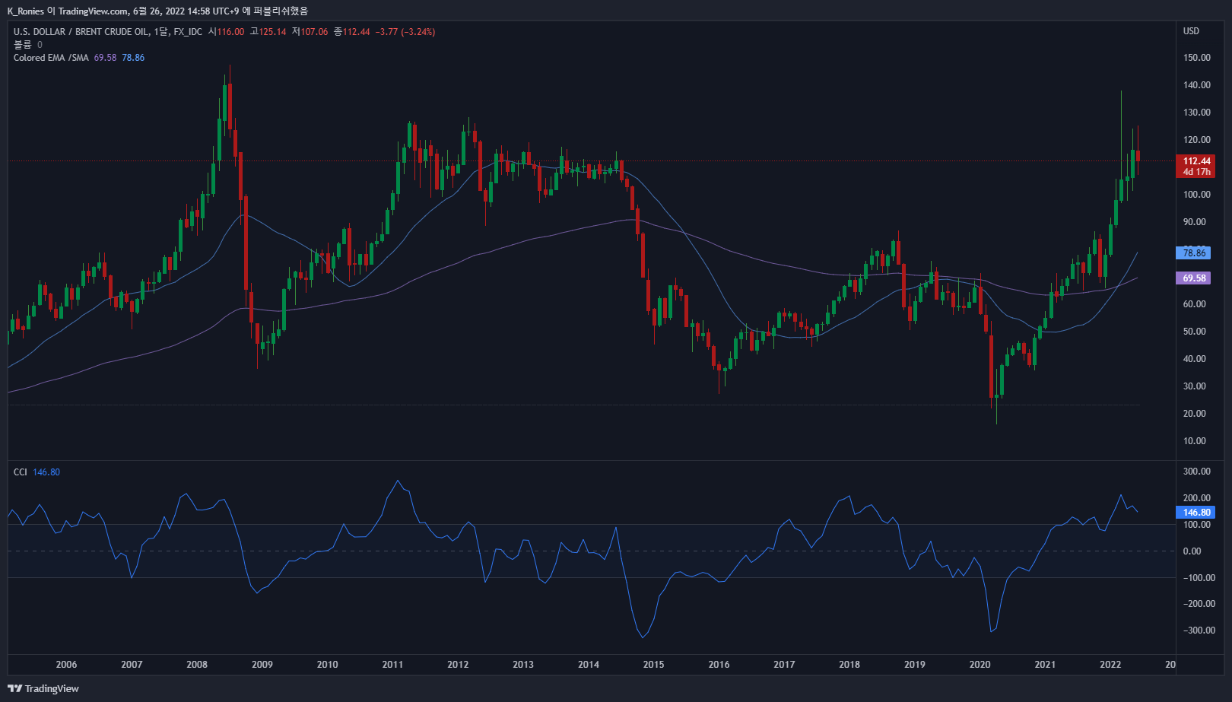1232x702 pixels.
Task: Click the USD currency label on price axis
Action: (1191, 31)
